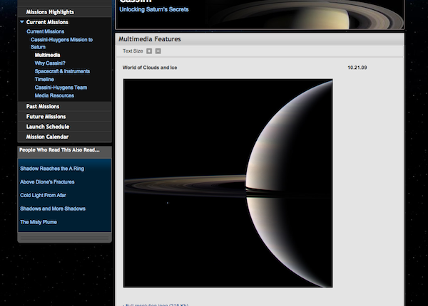Image resolution: width=428 pixels, height=306 pixels.
Task: Open the Past Missions menu section
Action: pos(41,106)
